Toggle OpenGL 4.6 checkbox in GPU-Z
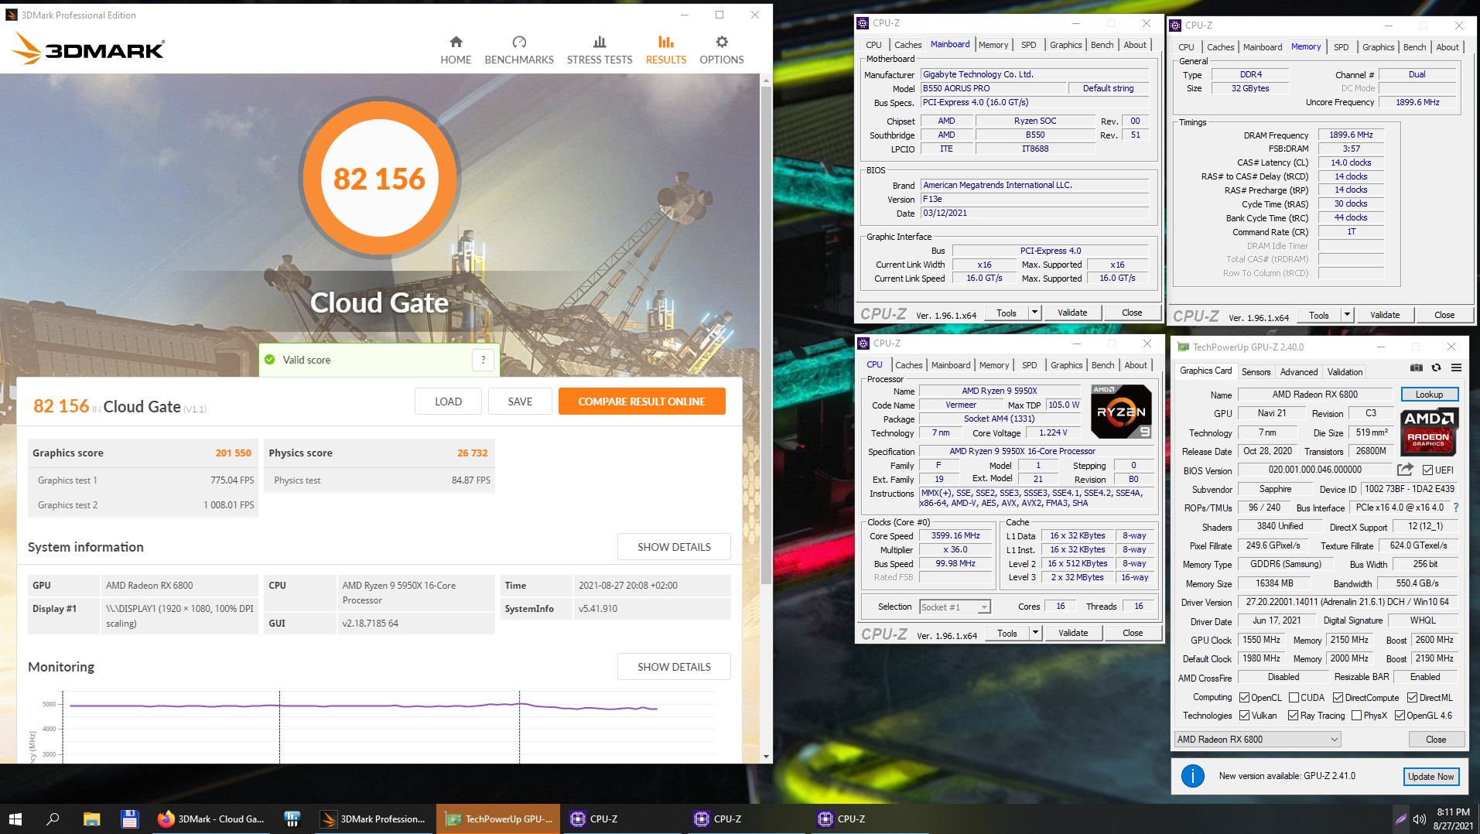The width and height of the screenshot is (1480, 834). pos(1400,716)
